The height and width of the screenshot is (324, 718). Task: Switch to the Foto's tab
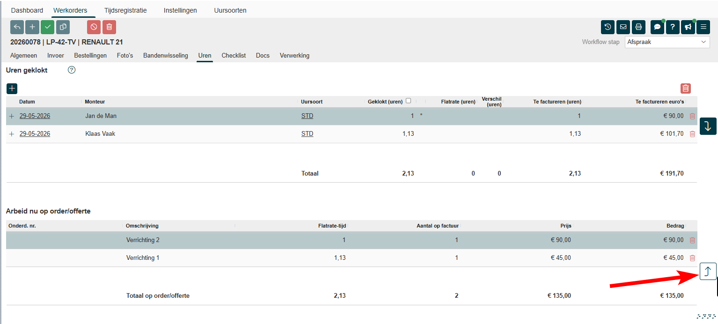tap(125, 56)
